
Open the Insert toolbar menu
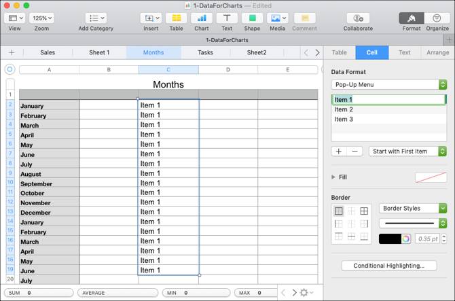pyautogui.click(x=151, y=18)
